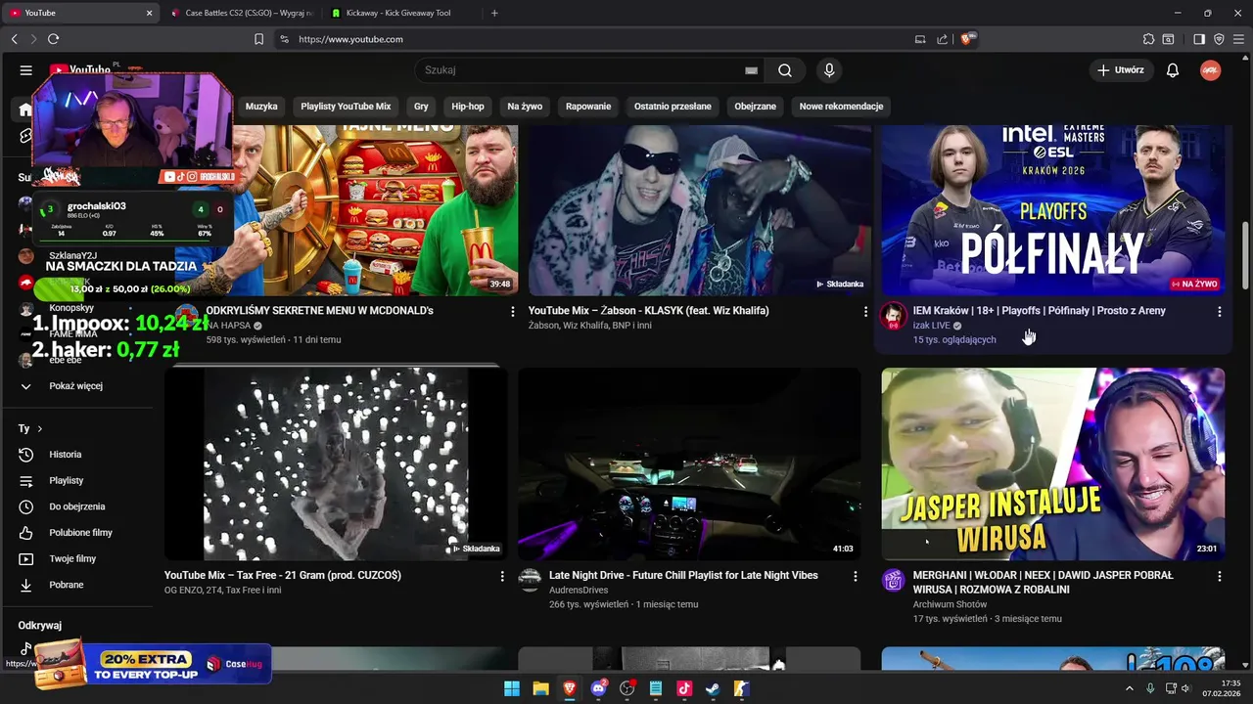The image size is (1253, 704).
Task: Open IEM Kraków Półfinały thumbnail
Action: click(1053, 209)
